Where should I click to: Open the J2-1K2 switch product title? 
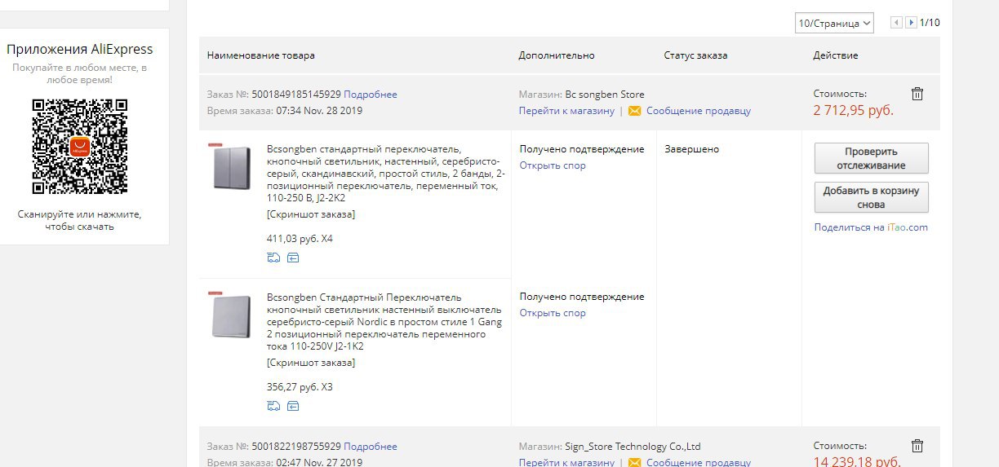point(384,321)
